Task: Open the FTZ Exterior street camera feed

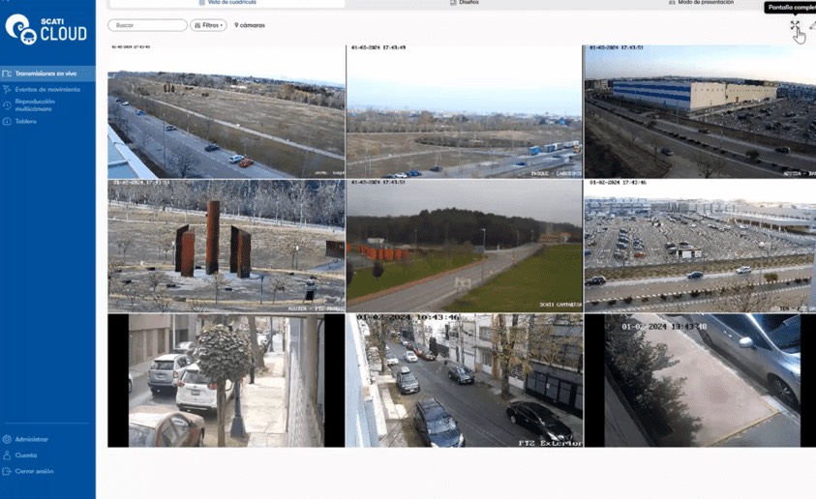Action: pyautogui.click(x=464, y=380)
